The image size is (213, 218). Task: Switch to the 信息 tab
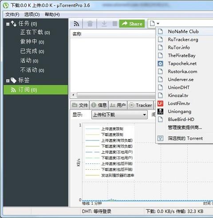[99, 105]
